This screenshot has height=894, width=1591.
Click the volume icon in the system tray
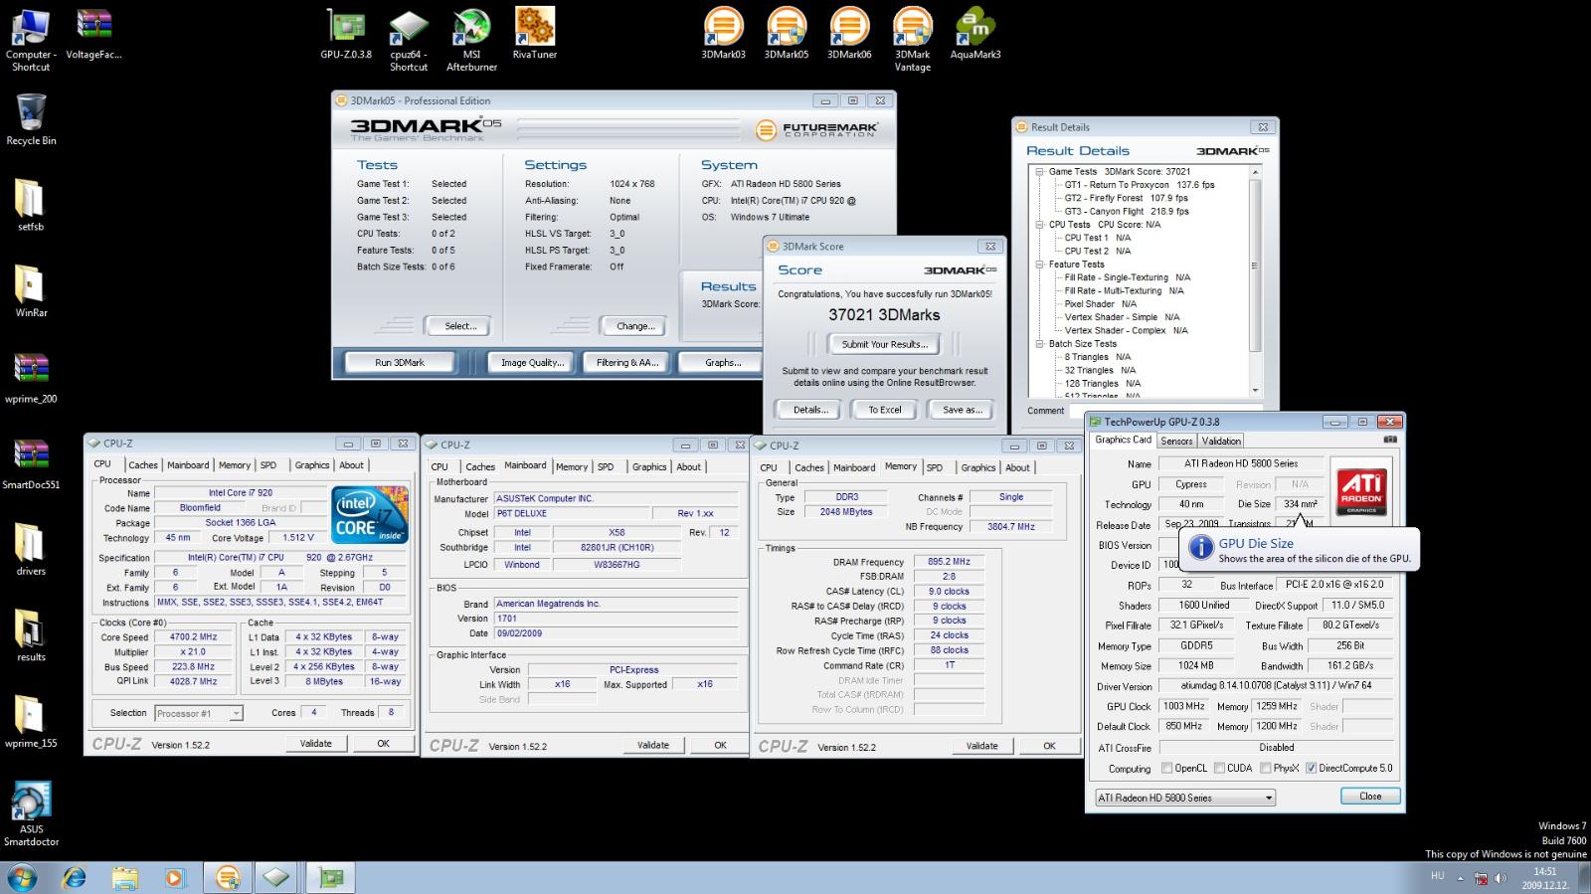click(1501, 878)
